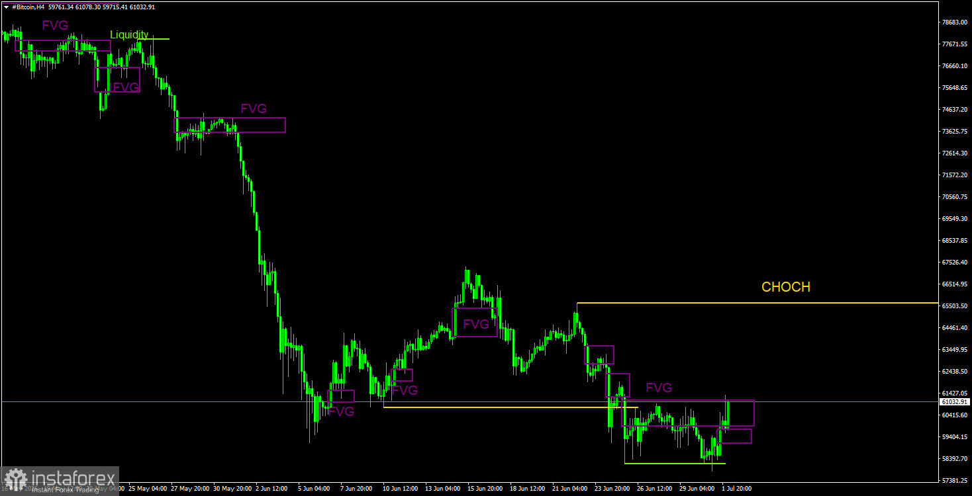The image size is (972, 496).
Task: Click the 15 Jun 20:00 time label
Action: tap(487, 489)
